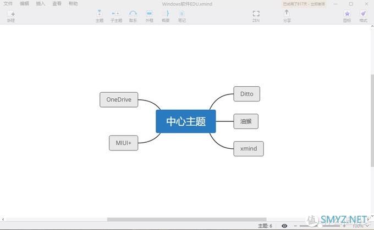Viewport: 374px width, 230px height.
Task: Select the MIUI+ topic node
Action: (x=124, y=143)
